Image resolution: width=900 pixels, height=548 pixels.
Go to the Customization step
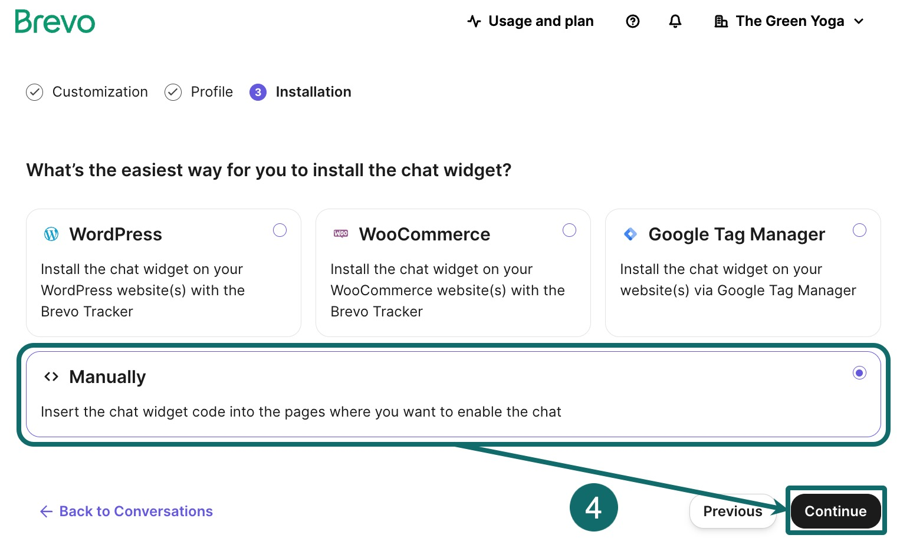(87, 92)
